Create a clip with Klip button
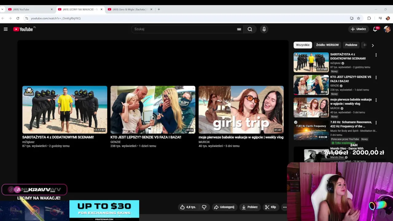Viewport: 393px width, 221px height. click(x=270, y=207)
